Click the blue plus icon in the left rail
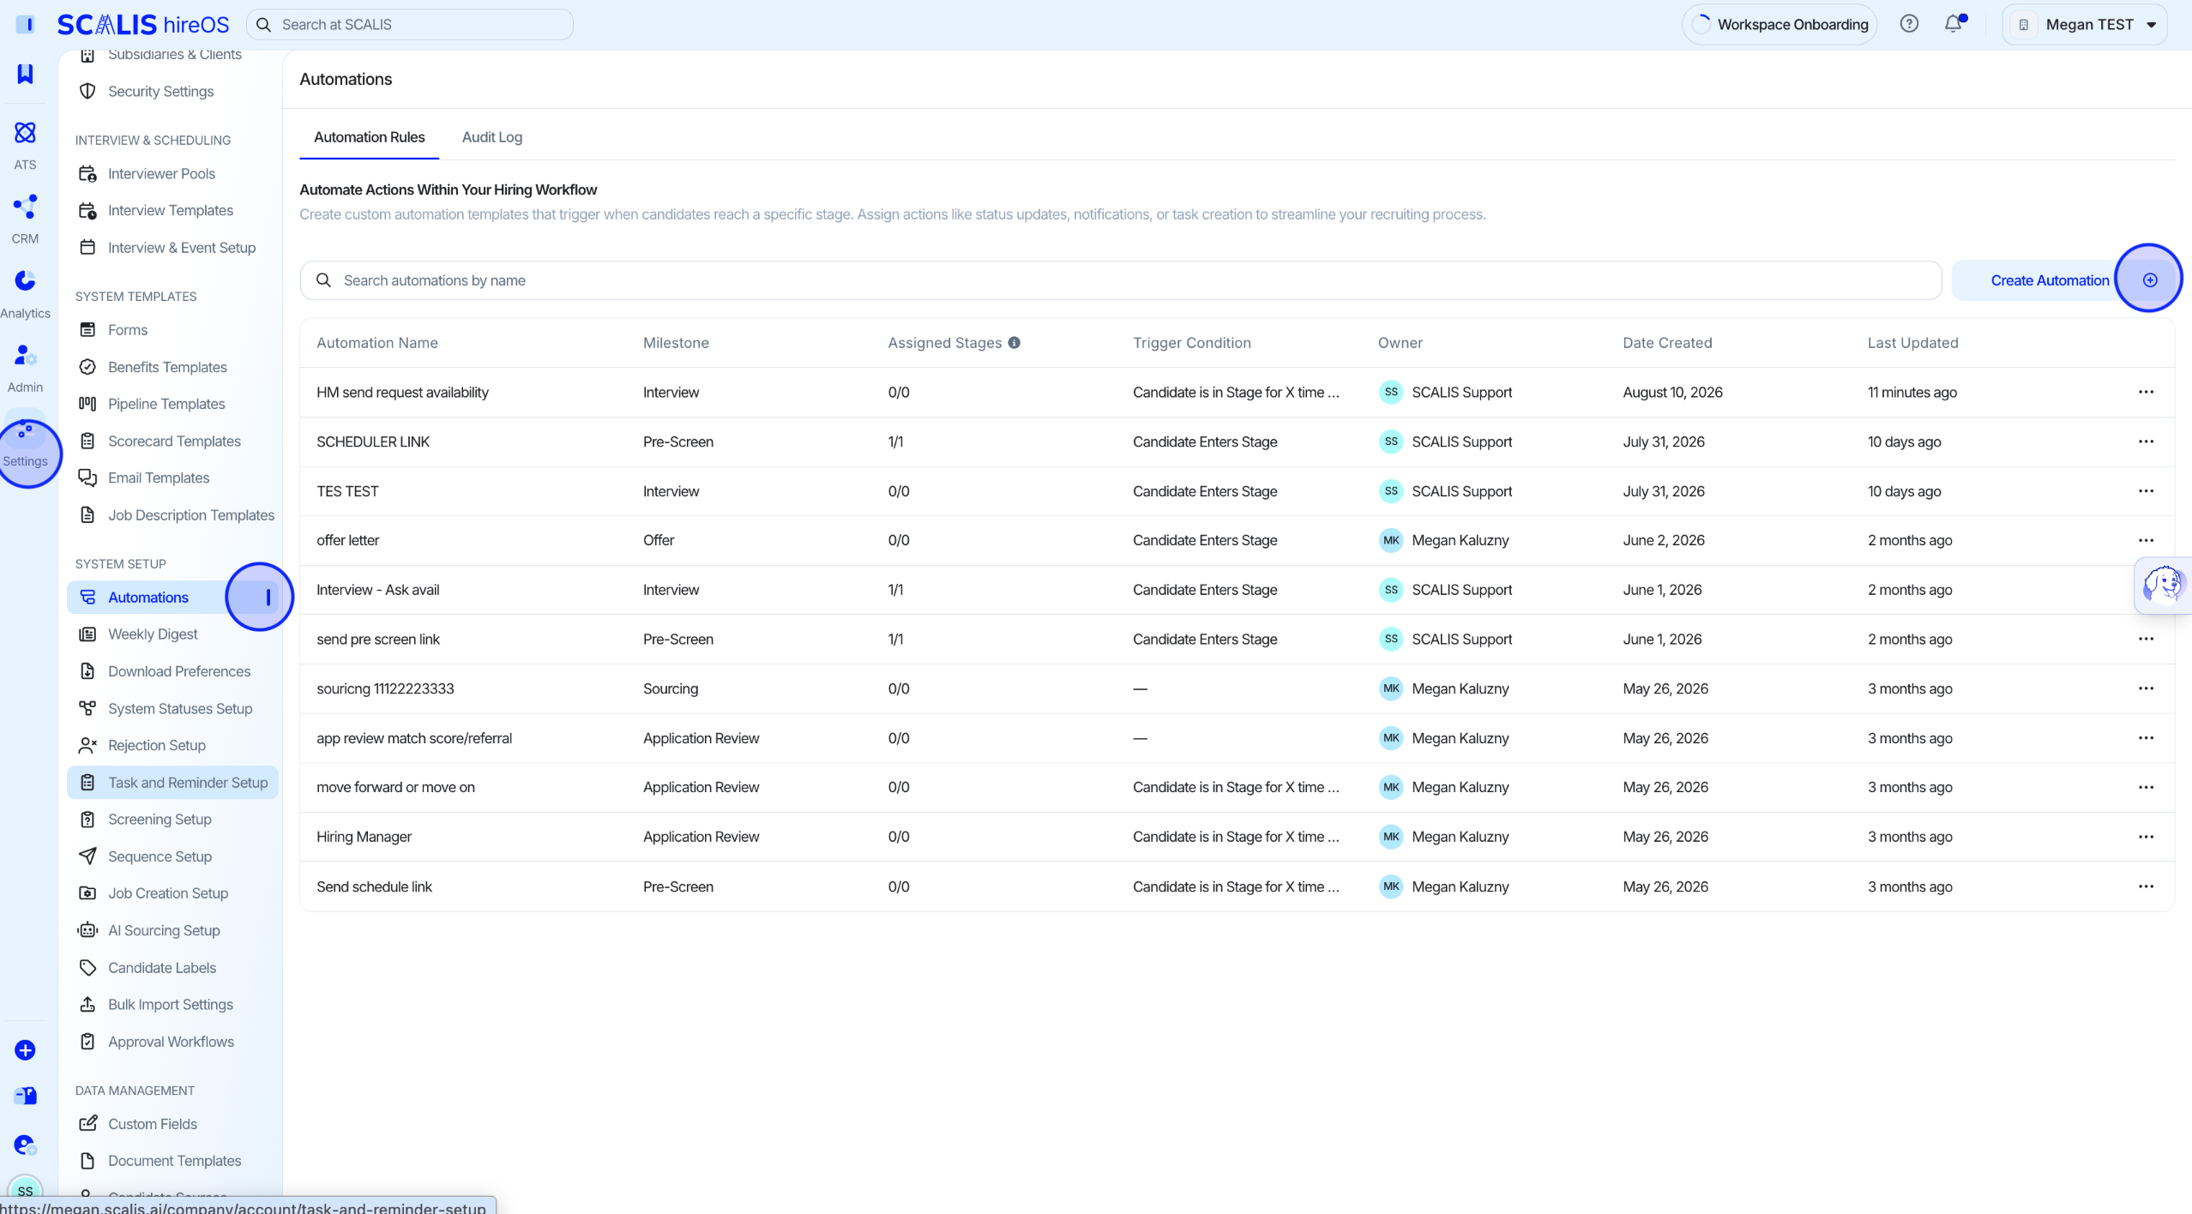 coord(25,1050)
